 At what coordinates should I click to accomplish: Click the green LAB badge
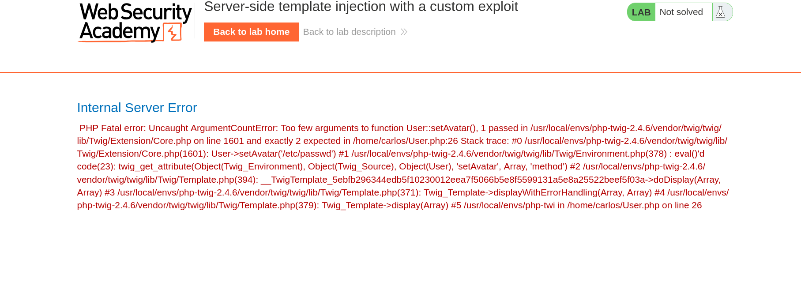click(x=641, y=12)
